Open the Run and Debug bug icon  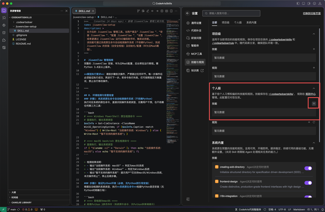click(4, 33)
